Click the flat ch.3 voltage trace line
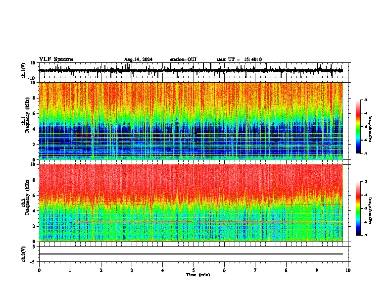The width and height of the screenshot is (392, 303). [x=191, y=254]
